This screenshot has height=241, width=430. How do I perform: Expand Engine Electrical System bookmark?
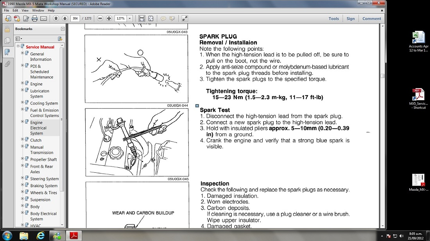23,121
